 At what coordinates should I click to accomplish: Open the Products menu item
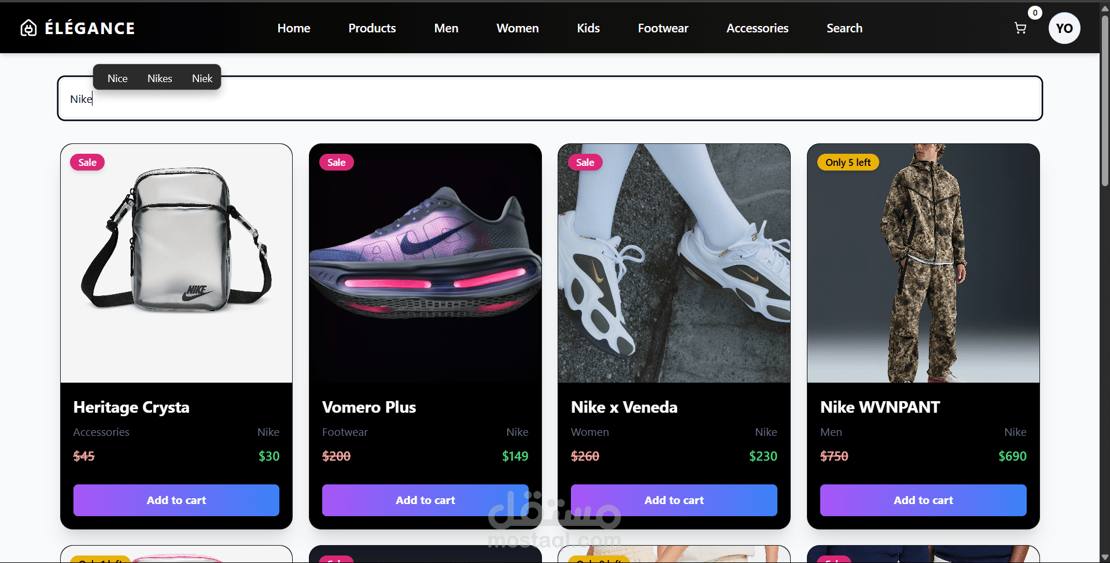(x=372, y=28)
